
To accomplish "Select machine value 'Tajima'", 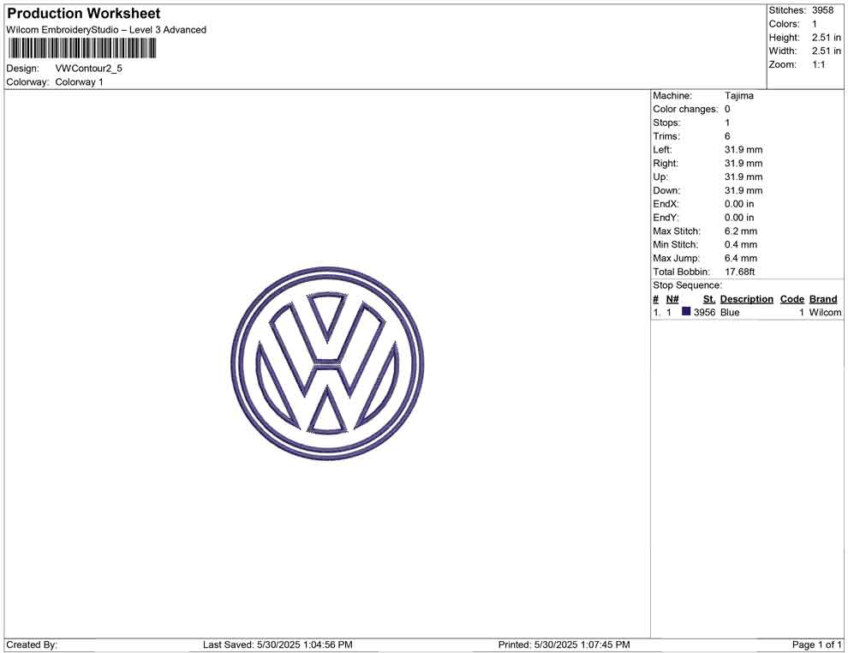I will click(x=738, y=96).
